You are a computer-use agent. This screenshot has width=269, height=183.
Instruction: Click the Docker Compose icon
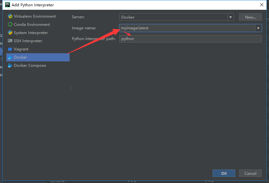click(10, 65)
